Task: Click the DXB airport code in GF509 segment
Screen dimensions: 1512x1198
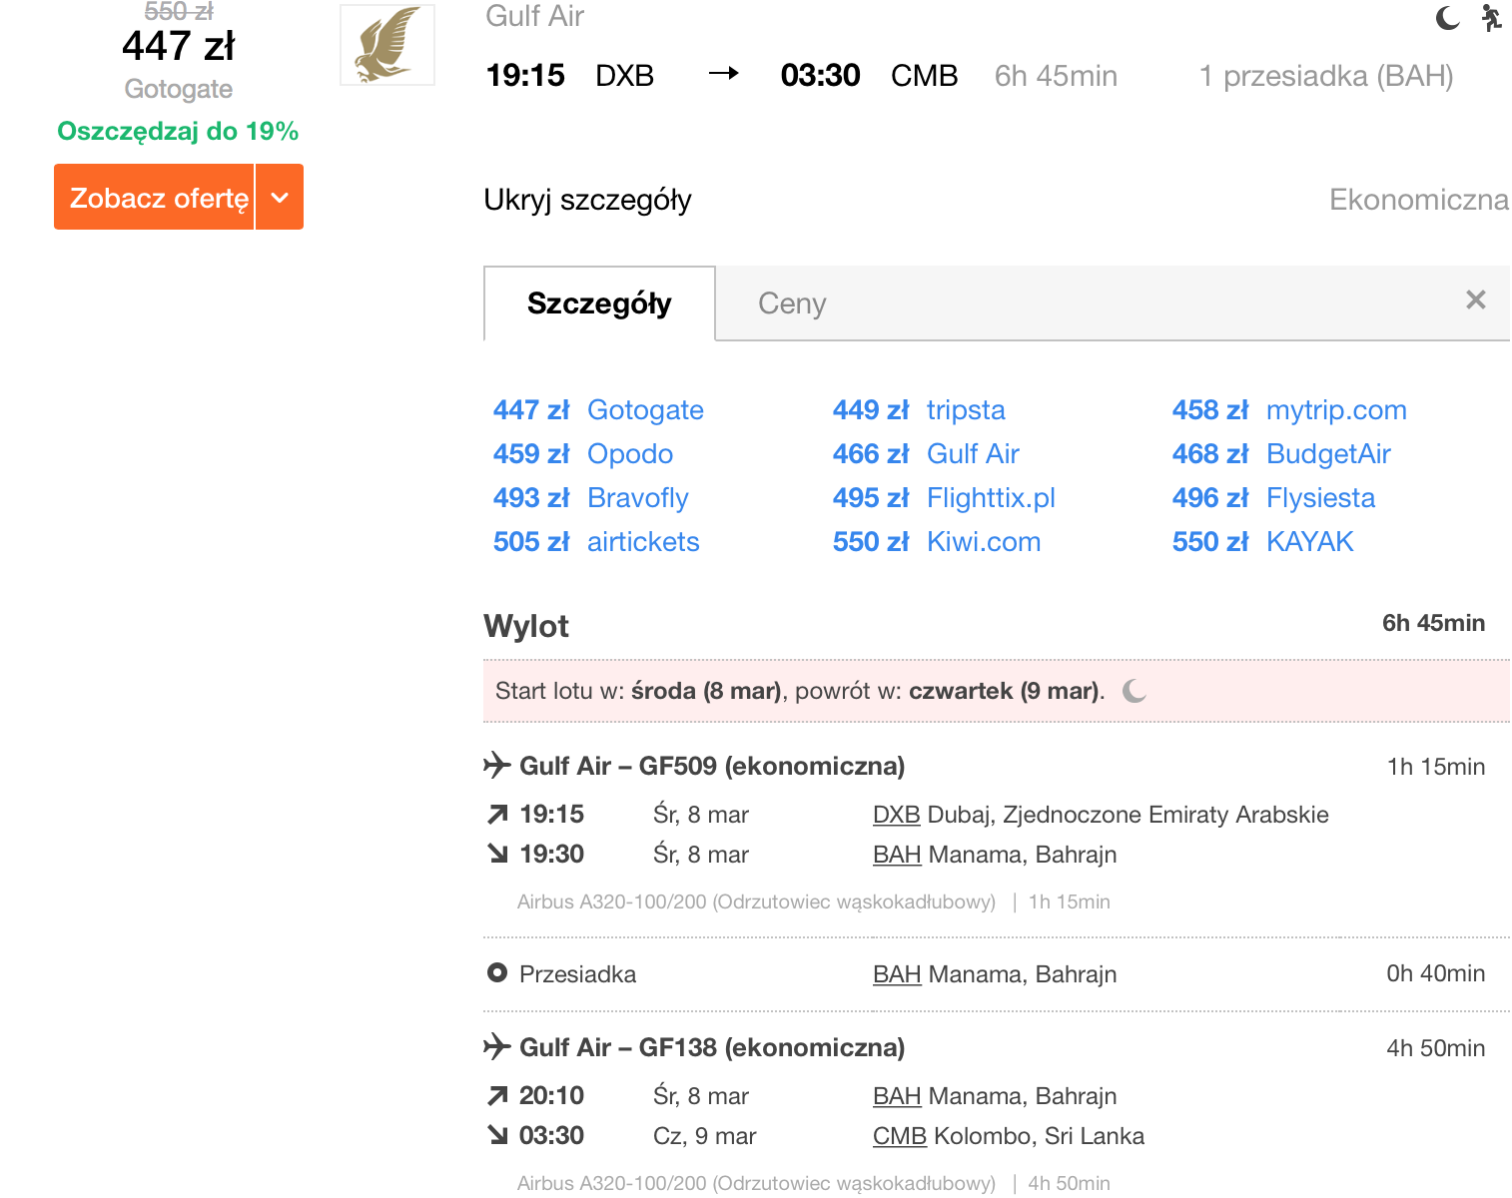Action: click(x=897, y=815)
